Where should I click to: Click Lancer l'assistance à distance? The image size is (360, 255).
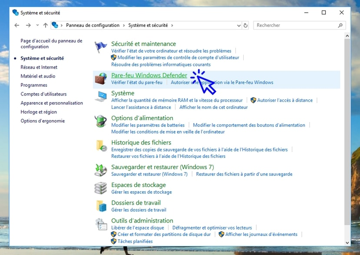coord(141,107)
